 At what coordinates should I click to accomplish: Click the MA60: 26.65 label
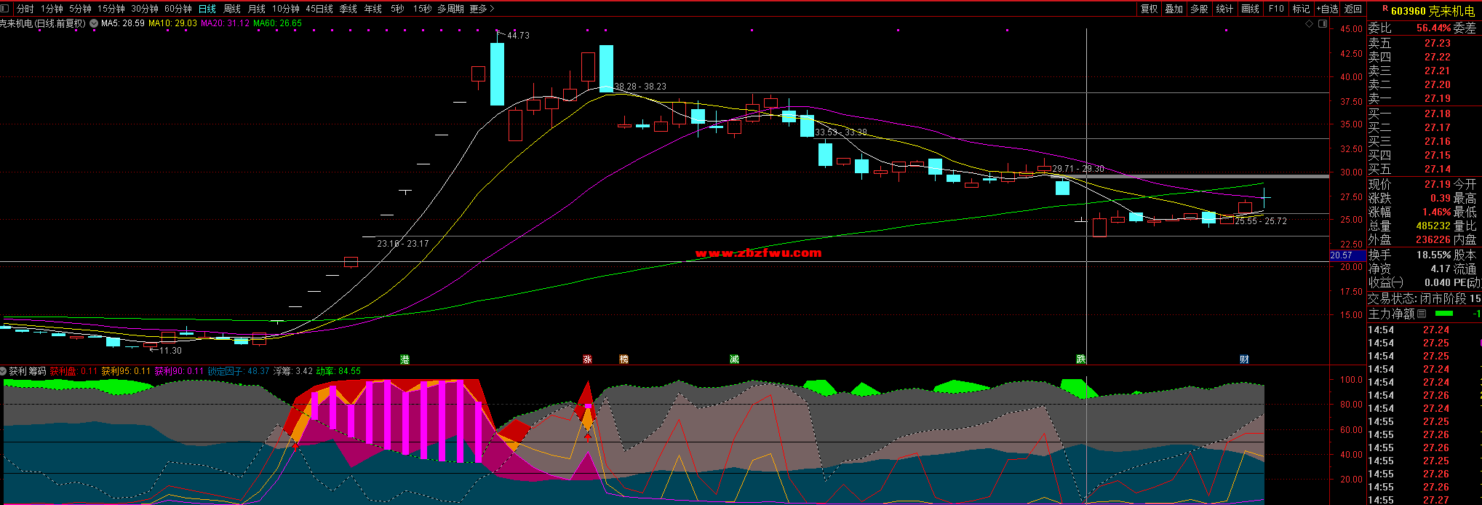point(277,23)
